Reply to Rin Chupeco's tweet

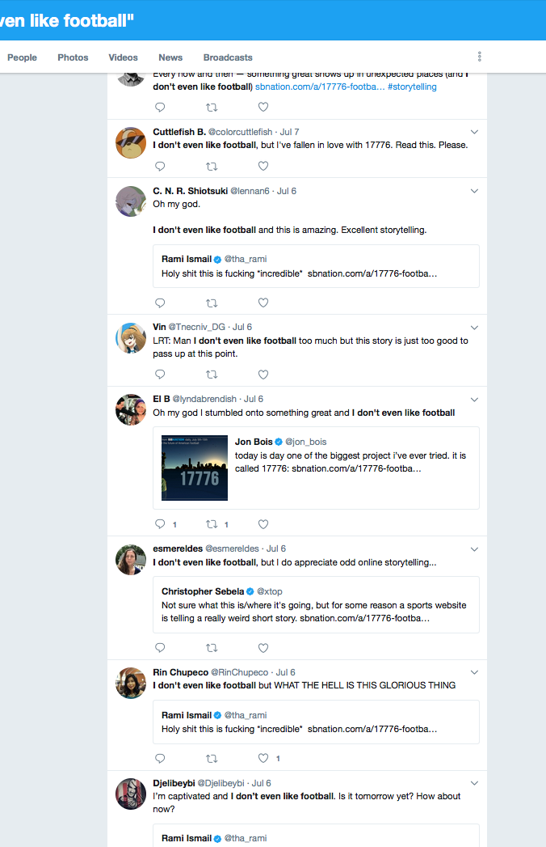tap(160, 759)
